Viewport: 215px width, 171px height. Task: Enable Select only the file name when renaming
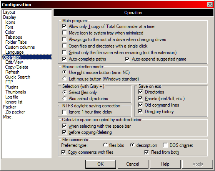click(64, 53)
